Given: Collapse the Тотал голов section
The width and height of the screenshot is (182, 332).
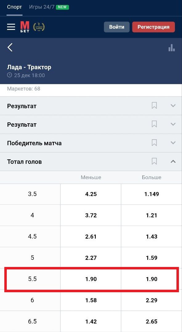Looking at the screenshot, I should pyautogui.click(x=173, y=162).
